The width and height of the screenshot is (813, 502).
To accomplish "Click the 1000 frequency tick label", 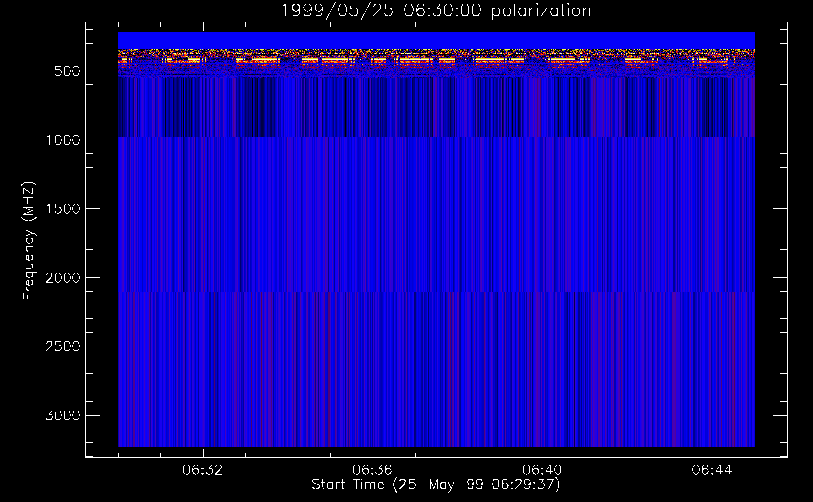I will pyautogui.click(x=63, y=140).
